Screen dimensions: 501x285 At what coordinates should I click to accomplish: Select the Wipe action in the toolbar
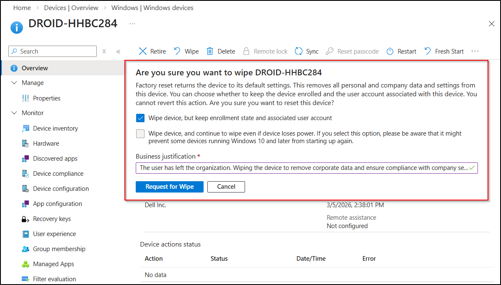point(186,51)
